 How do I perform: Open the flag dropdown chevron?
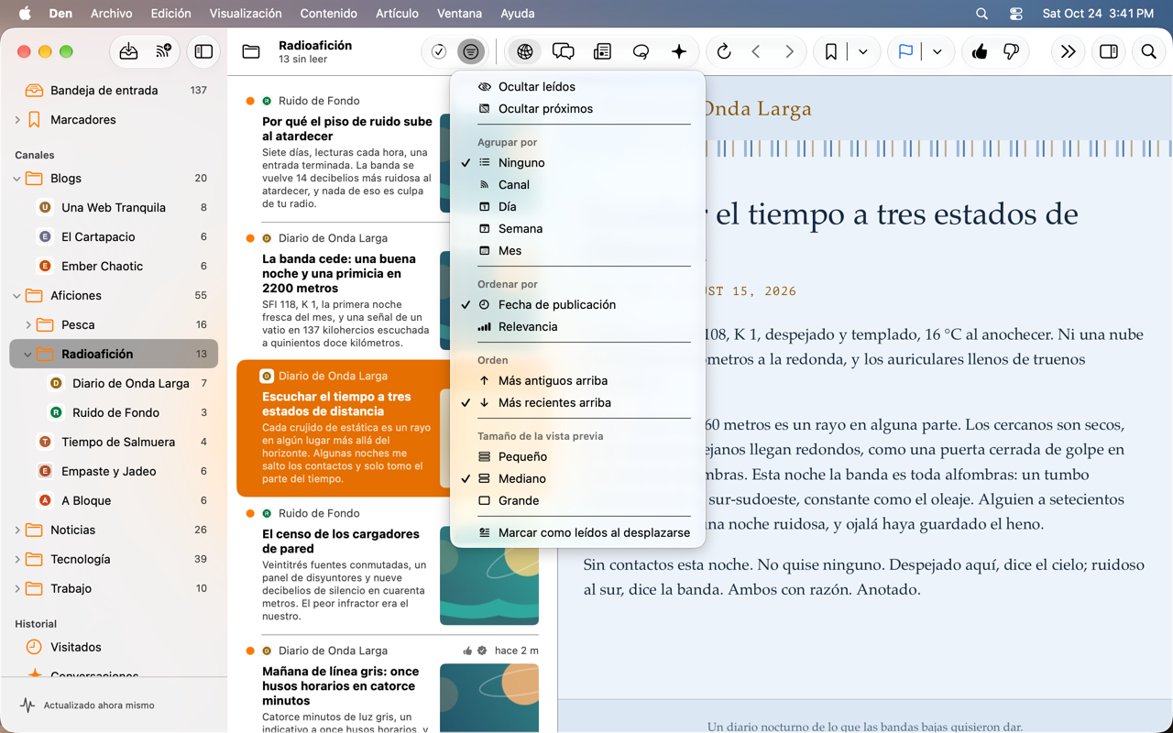[937, 52]
